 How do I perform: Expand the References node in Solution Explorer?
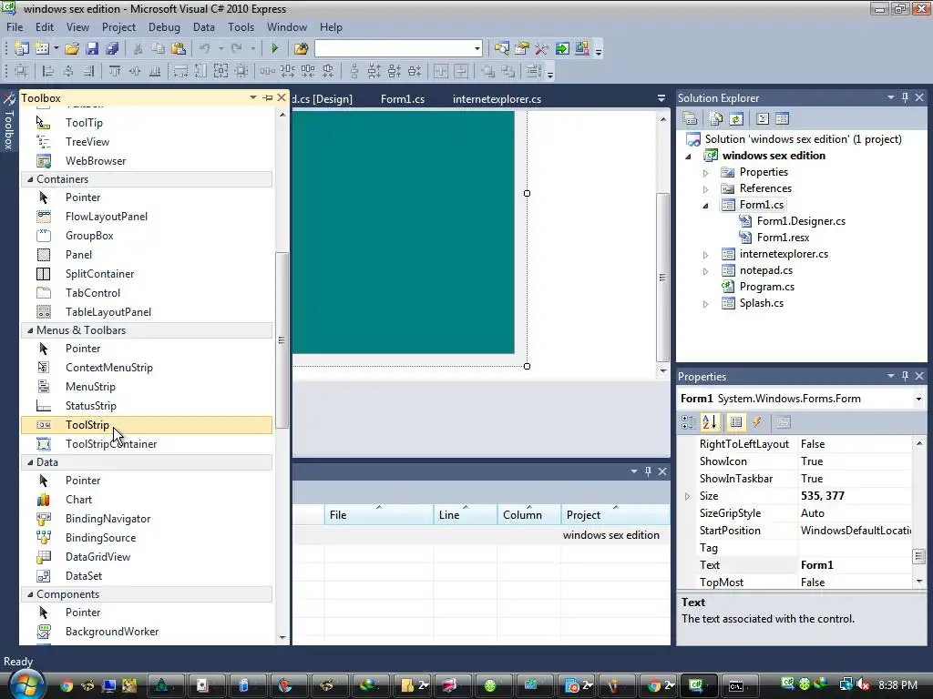(x=706, y=189)
